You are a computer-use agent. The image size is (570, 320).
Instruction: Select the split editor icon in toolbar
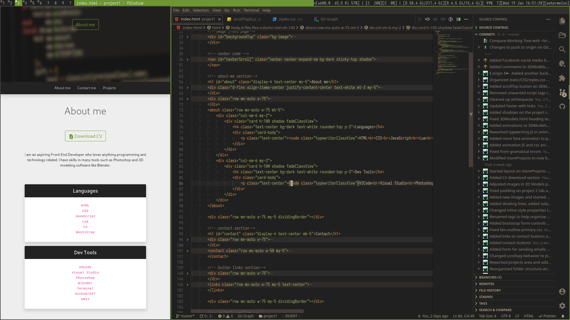click(x=458, y=19)
